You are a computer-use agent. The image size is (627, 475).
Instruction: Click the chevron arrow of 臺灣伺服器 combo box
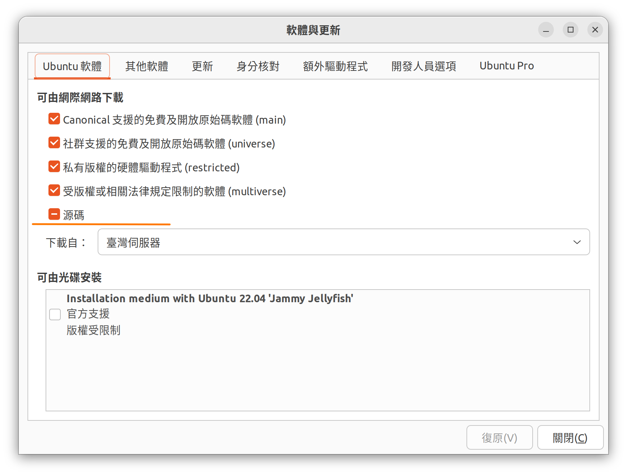point(577,242)
